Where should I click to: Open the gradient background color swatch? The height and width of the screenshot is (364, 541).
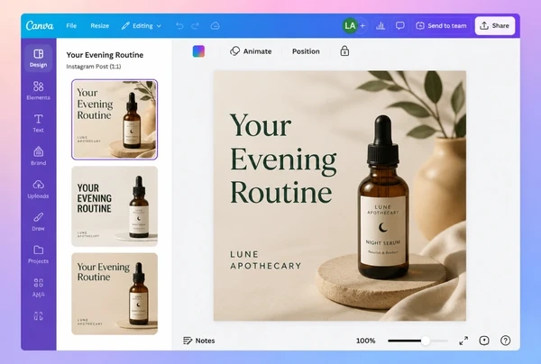click(198, 51)
